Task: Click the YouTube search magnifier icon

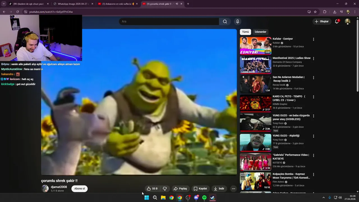Action: point(225,21)
